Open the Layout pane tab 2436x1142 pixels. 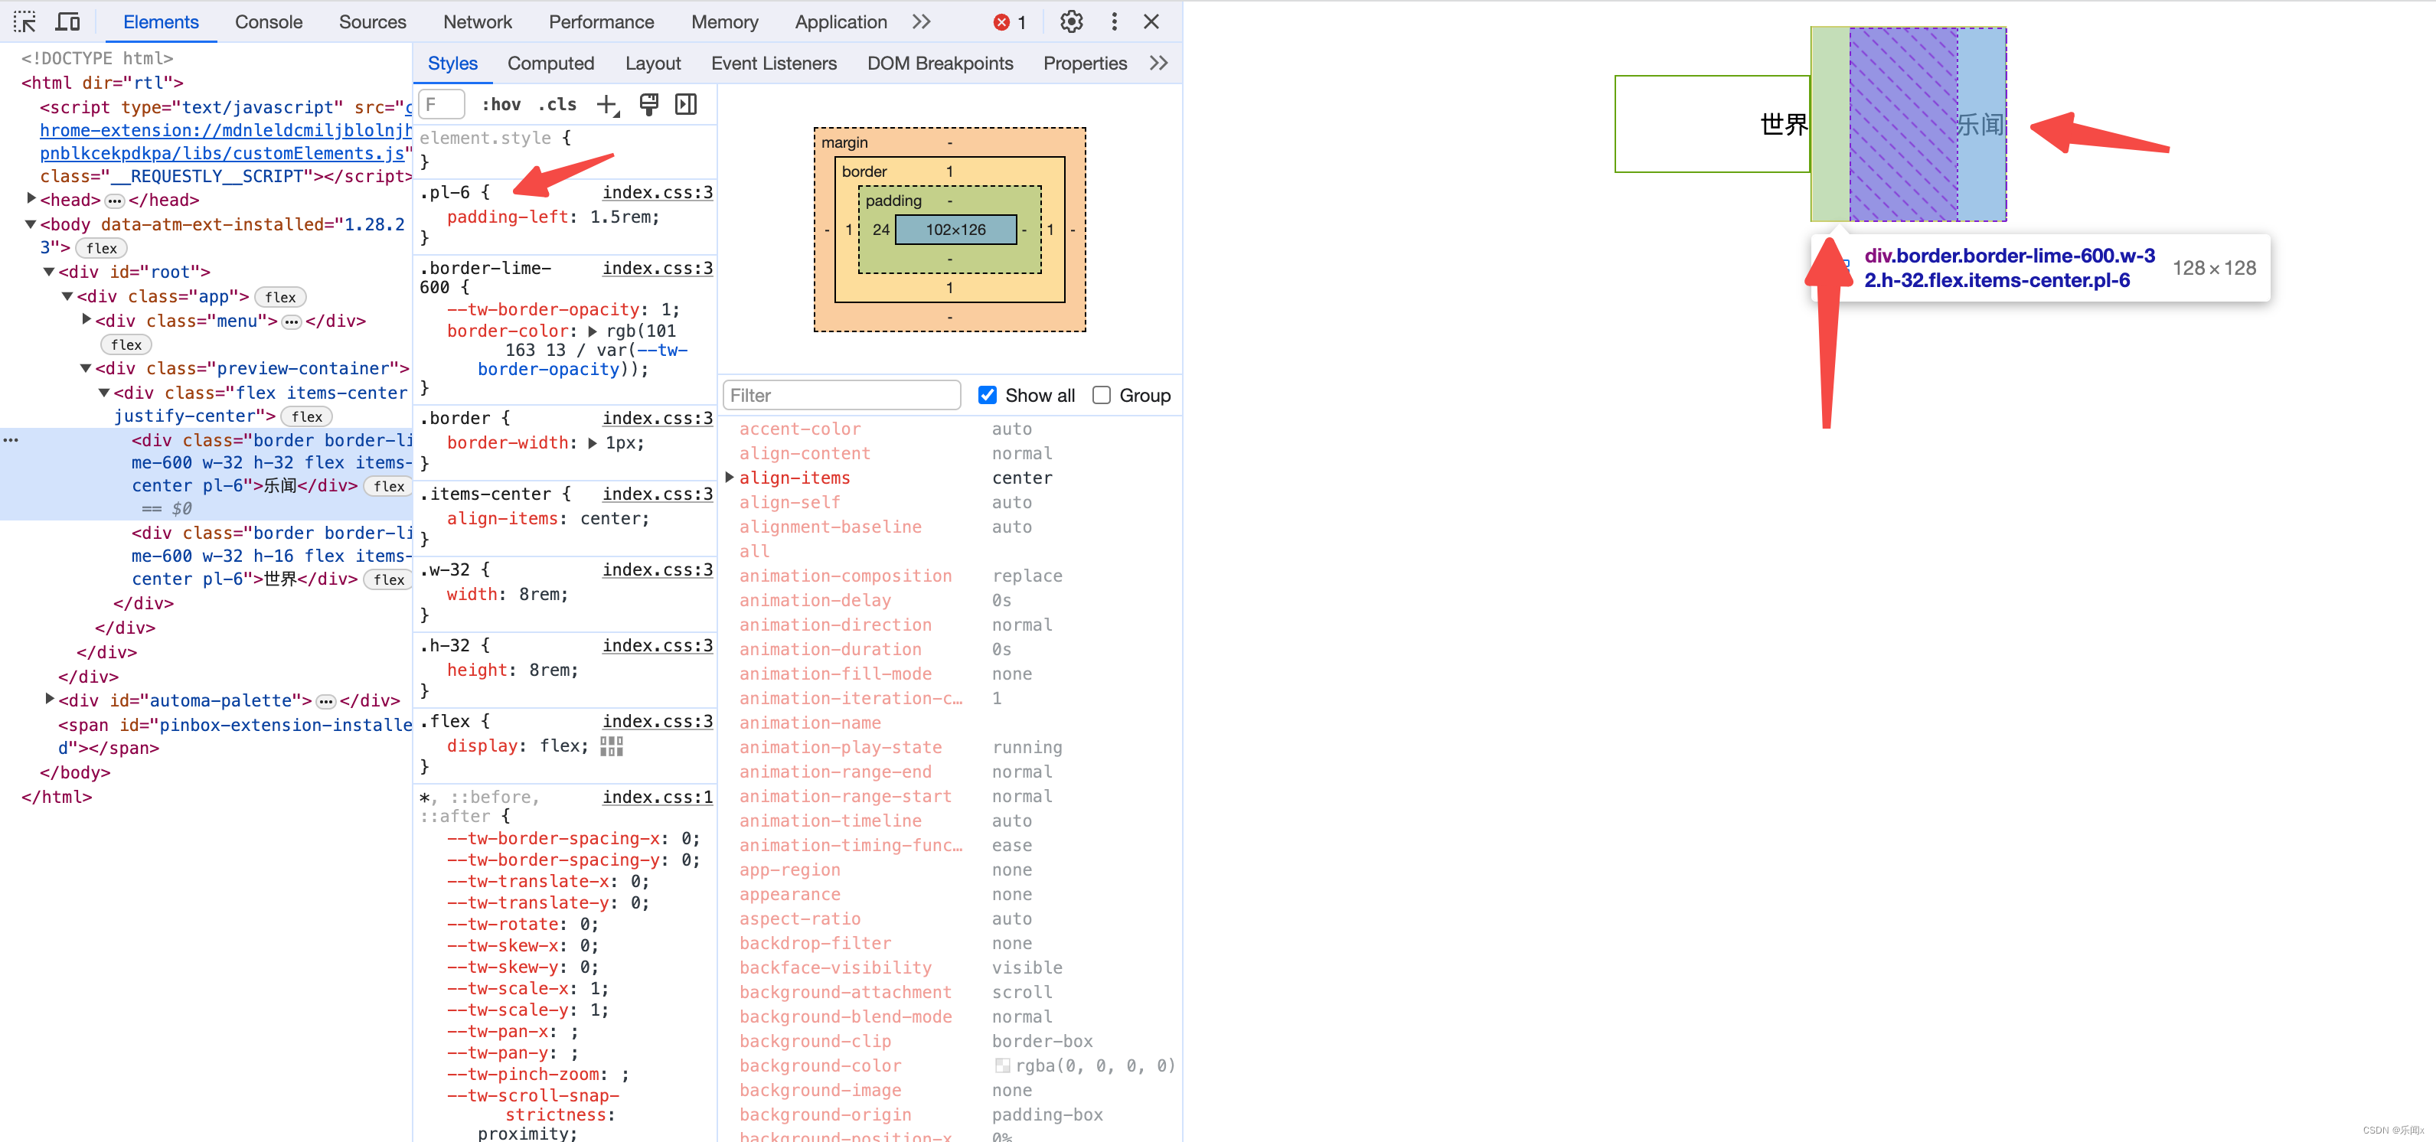click(652, 64)
